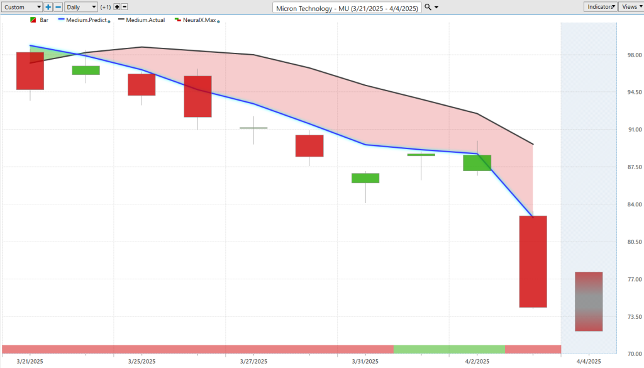644x368 pixels.
Task: Click the blue minus zoom-out button
Action: (x=58, y=7)
